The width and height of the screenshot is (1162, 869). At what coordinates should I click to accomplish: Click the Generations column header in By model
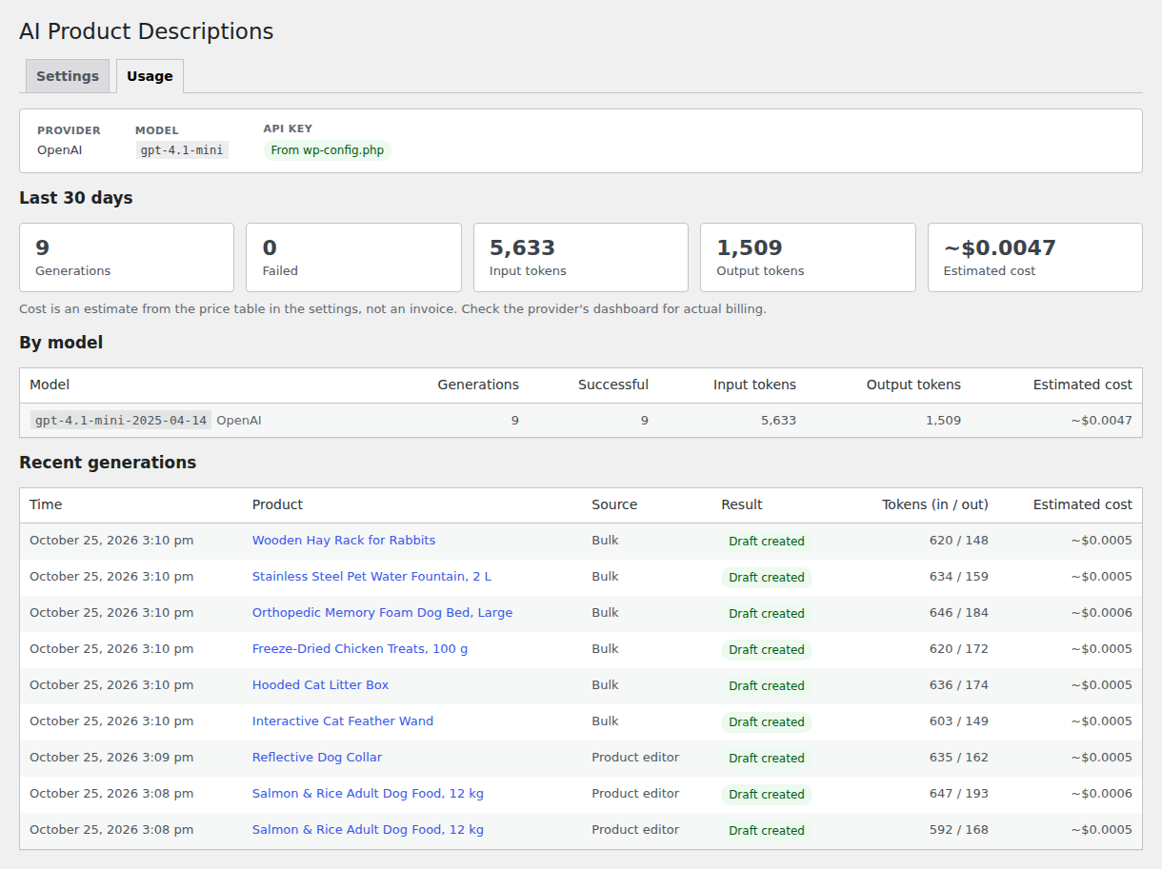pyautogui.click(x=478, y=385)
